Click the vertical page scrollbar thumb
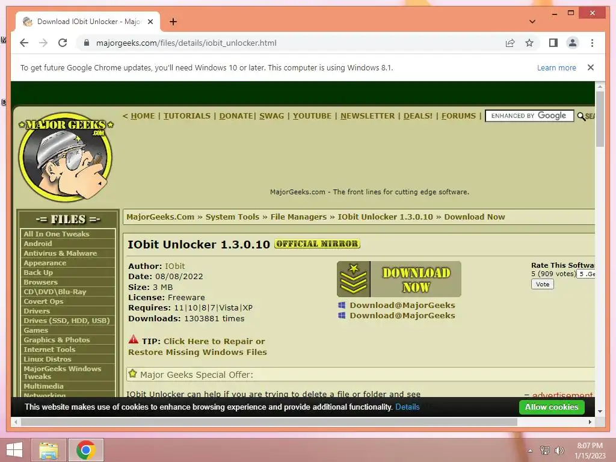Image resolution: width=616 pixels, height=462 pixels. [600, 119]
